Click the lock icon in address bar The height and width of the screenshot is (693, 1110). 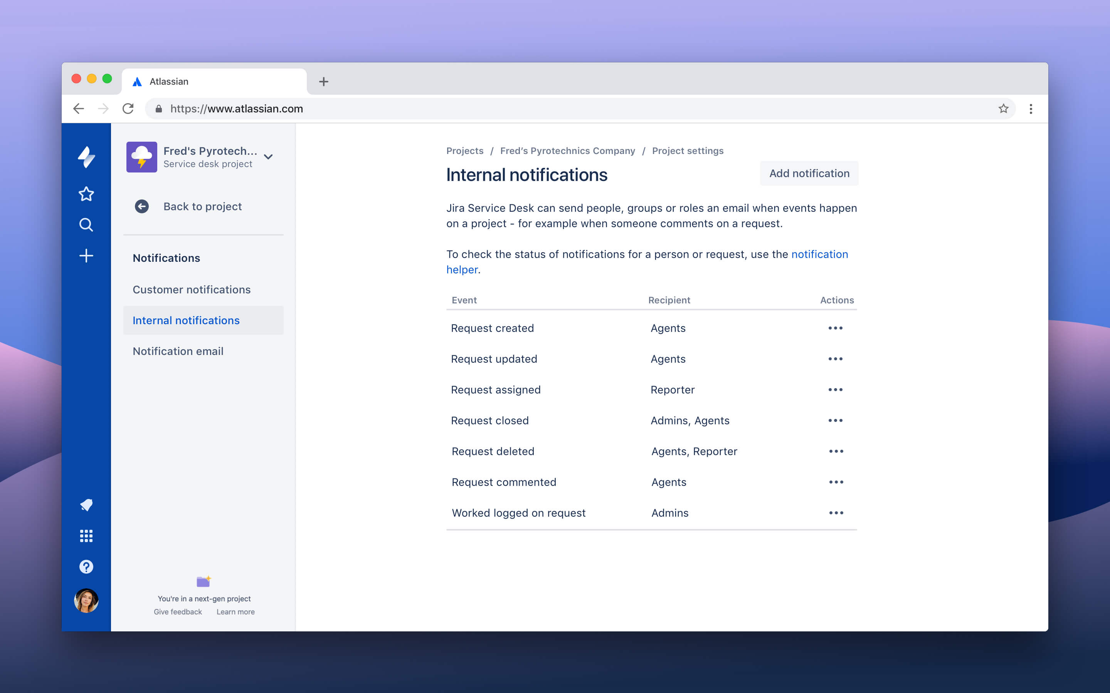pyautogui.click(x=159, y=109)
